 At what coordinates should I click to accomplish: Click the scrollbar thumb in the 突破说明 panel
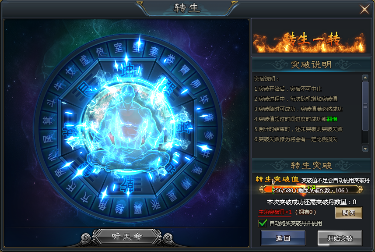click(365, 106)
